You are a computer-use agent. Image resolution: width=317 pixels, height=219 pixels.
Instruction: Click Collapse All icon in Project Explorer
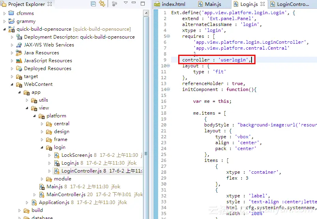93,4
